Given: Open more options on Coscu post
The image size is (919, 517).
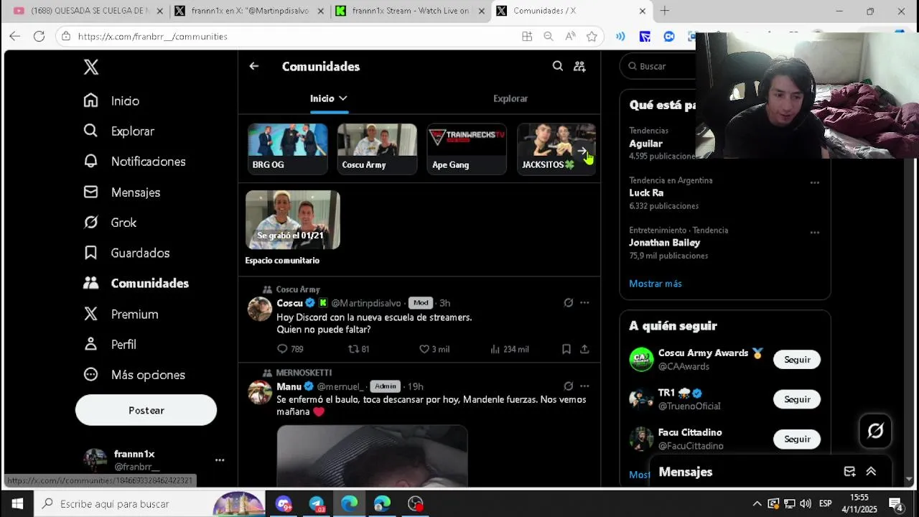Looking at the screenshot, I should coord(584,303).
